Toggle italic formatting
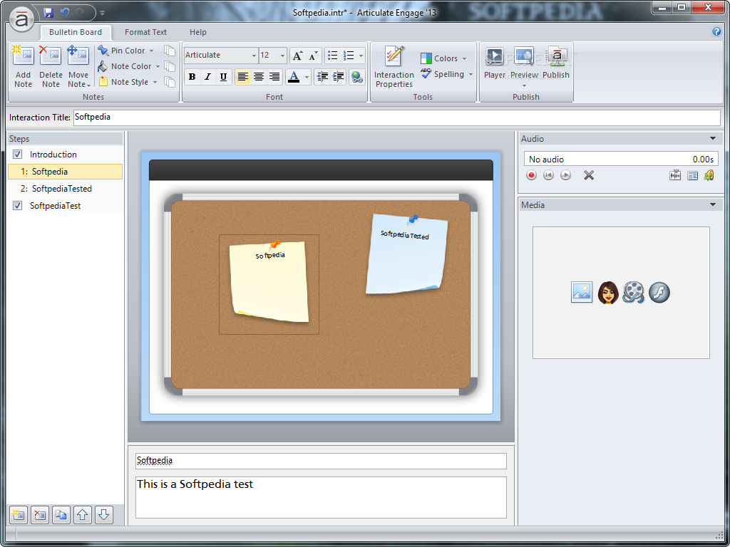This screenshot has width=730, height=547. tap(207, 77)
